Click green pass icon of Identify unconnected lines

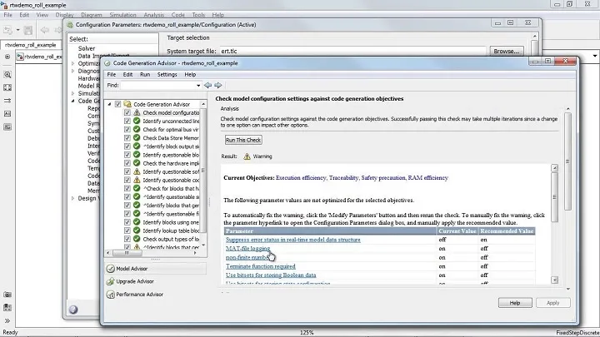pyautogui.click(x=137, y=121)
